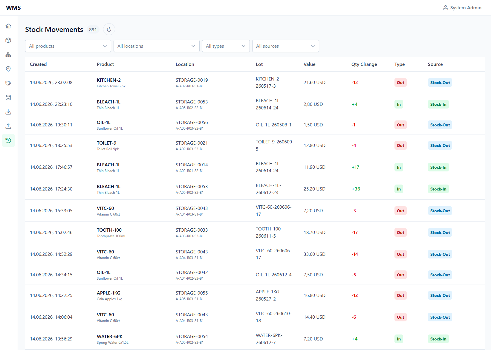The height and width of the screenshot is (350, 491).
Task: Click the Created column header
Action: coord(38,64)
